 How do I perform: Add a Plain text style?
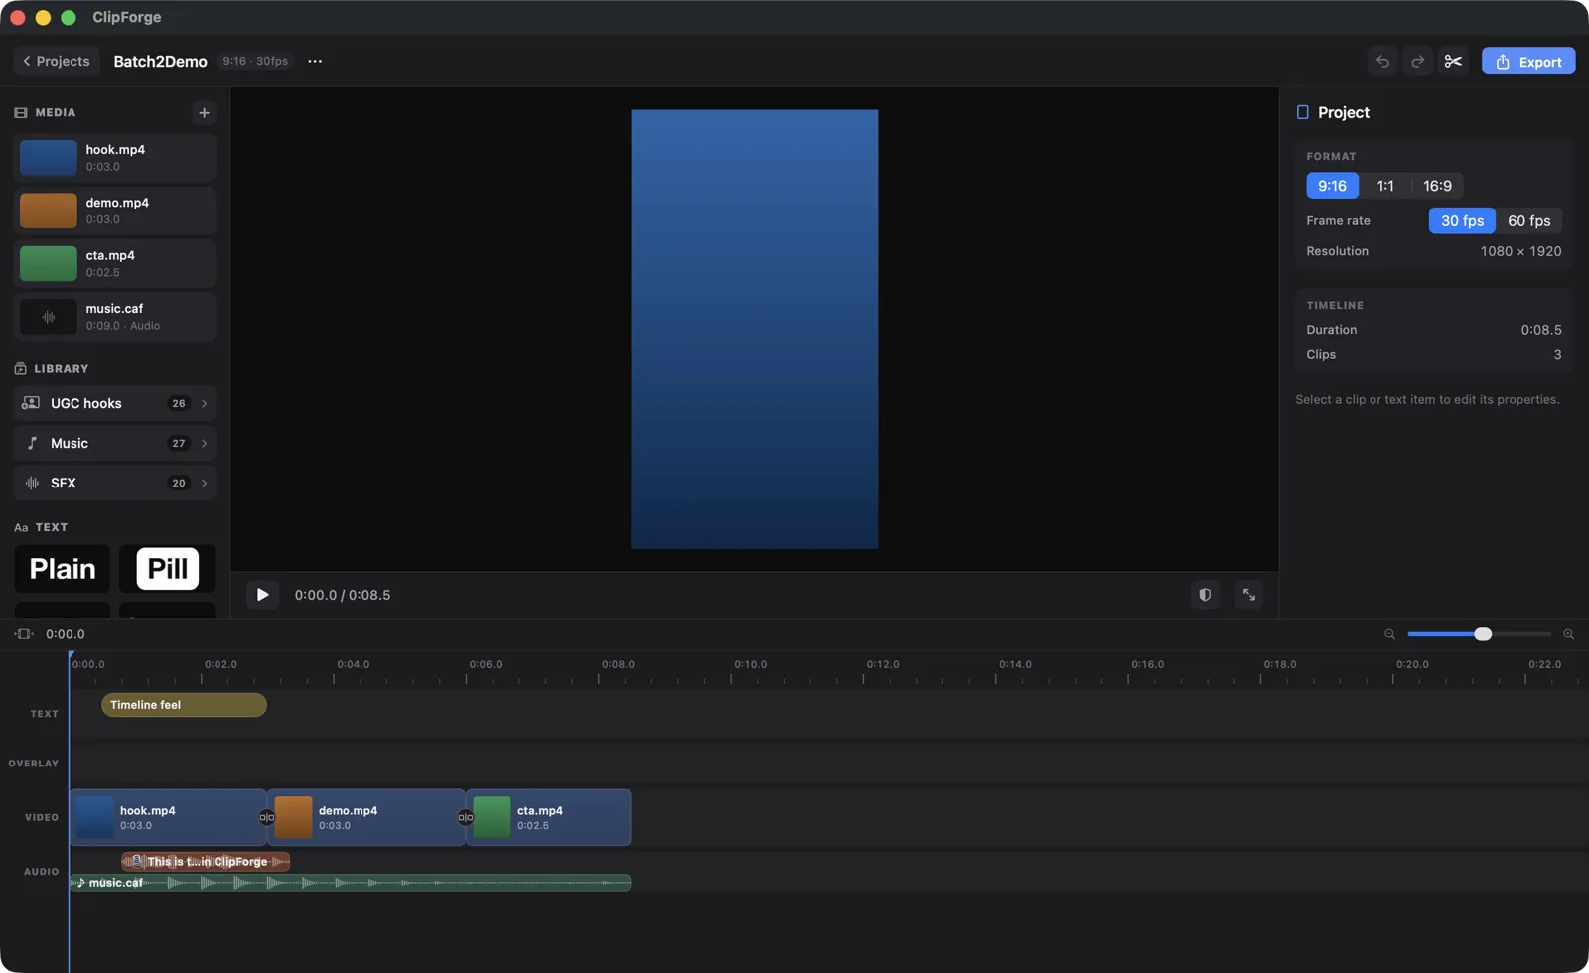(x=63, y=569)
